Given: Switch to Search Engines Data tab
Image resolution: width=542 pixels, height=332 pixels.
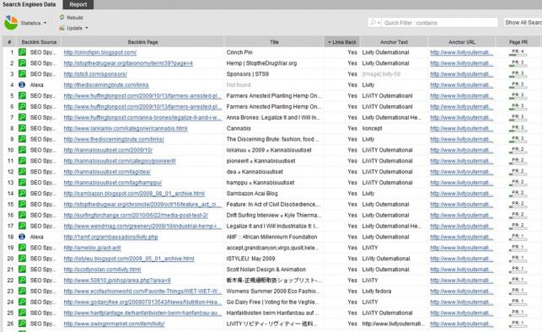Looking at the screenshot, I should point(30,4).
